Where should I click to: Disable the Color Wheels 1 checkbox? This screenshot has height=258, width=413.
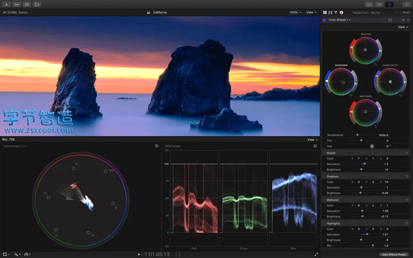point(324,20)
